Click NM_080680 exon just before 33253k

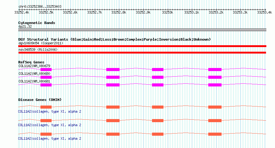[x=158, y=77]
